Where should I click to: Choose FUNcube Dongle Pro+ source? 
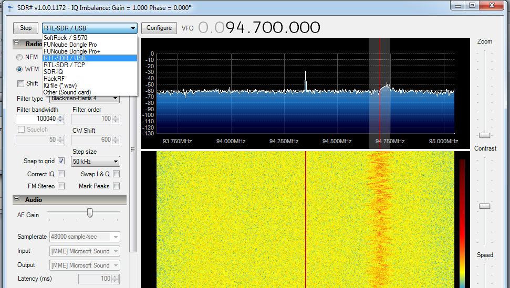tap(90, 51)
